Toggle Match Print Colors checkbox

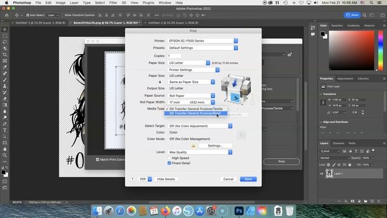click(97, 160)
